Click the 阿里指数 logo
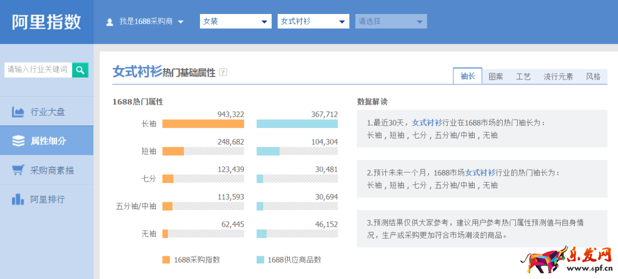 46,22
